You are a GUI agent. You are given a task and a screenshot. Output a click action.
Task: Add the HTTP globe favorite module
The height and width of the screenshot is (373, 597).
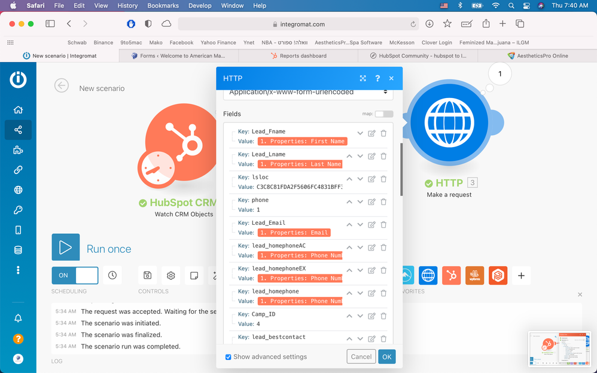[x=428, y=275]
